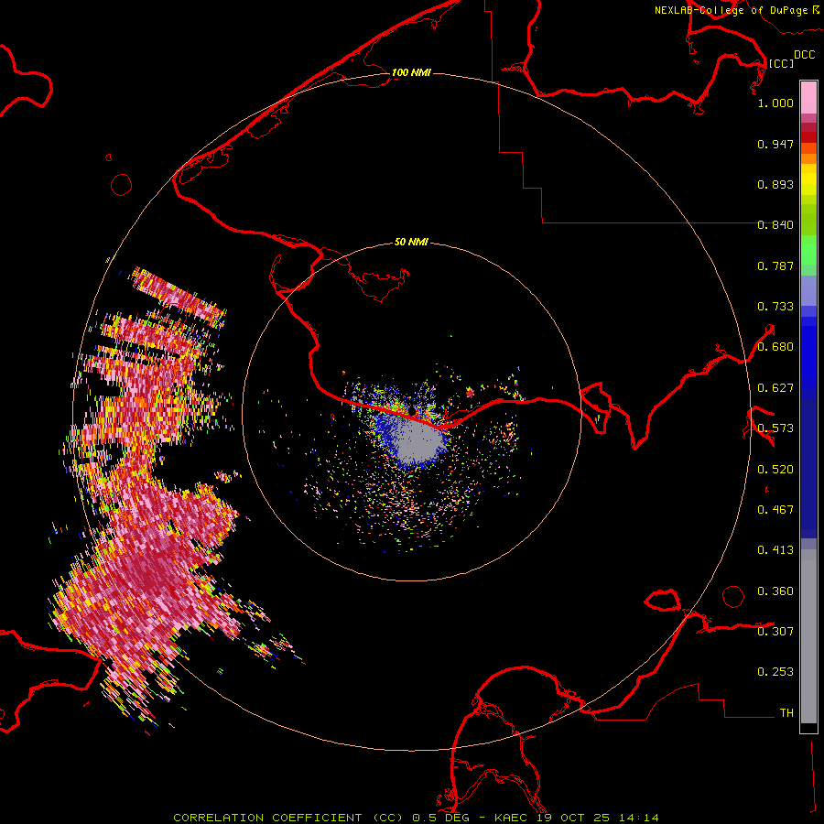Click the CORRELATION COEFFICIENT (CC) caption text

click(x=287, y=818)
